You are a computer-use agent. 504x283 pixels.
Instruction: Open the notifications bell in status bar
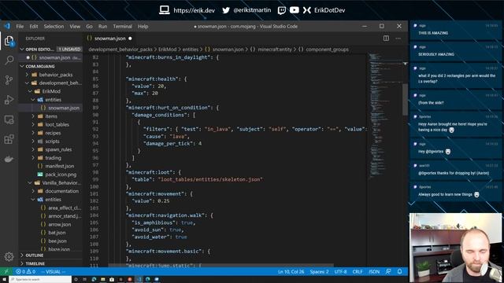399,271
